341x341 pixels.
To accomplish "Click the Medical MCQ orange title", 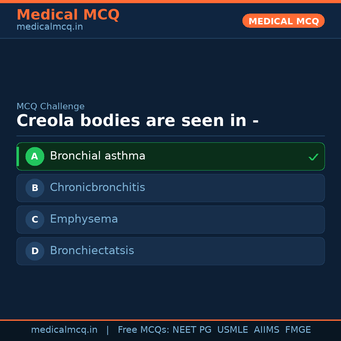I will tap(68, 15).
